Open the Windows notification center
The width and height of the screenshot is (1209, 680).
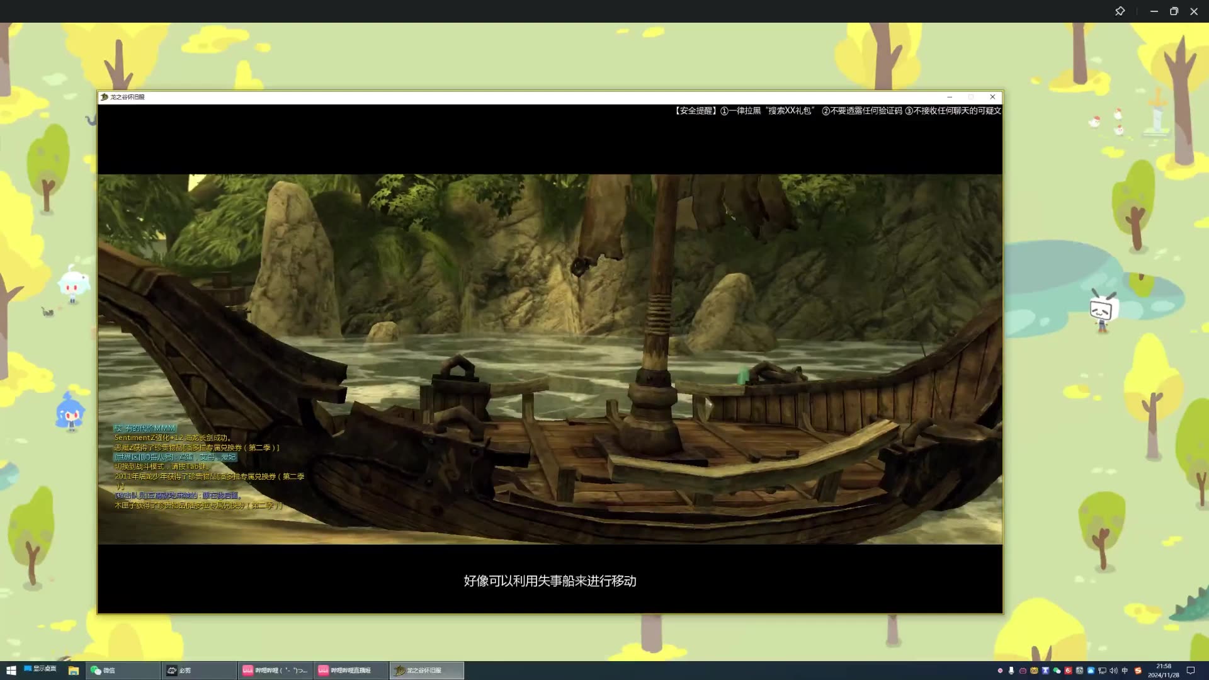[1190, 671]
